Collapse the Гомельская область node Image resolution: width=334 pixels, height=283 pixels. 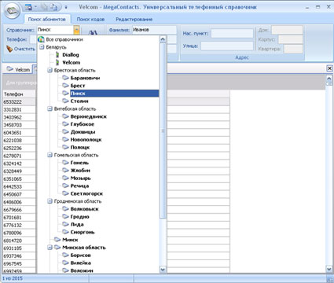(x=50, y=155)
